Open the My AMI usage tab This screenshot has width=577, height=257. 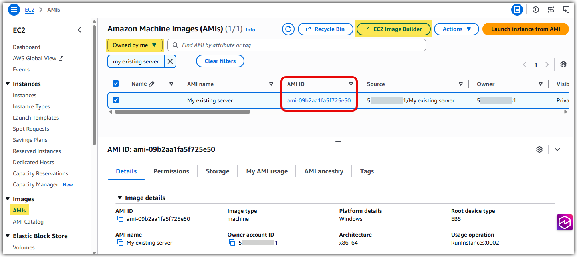267,171
